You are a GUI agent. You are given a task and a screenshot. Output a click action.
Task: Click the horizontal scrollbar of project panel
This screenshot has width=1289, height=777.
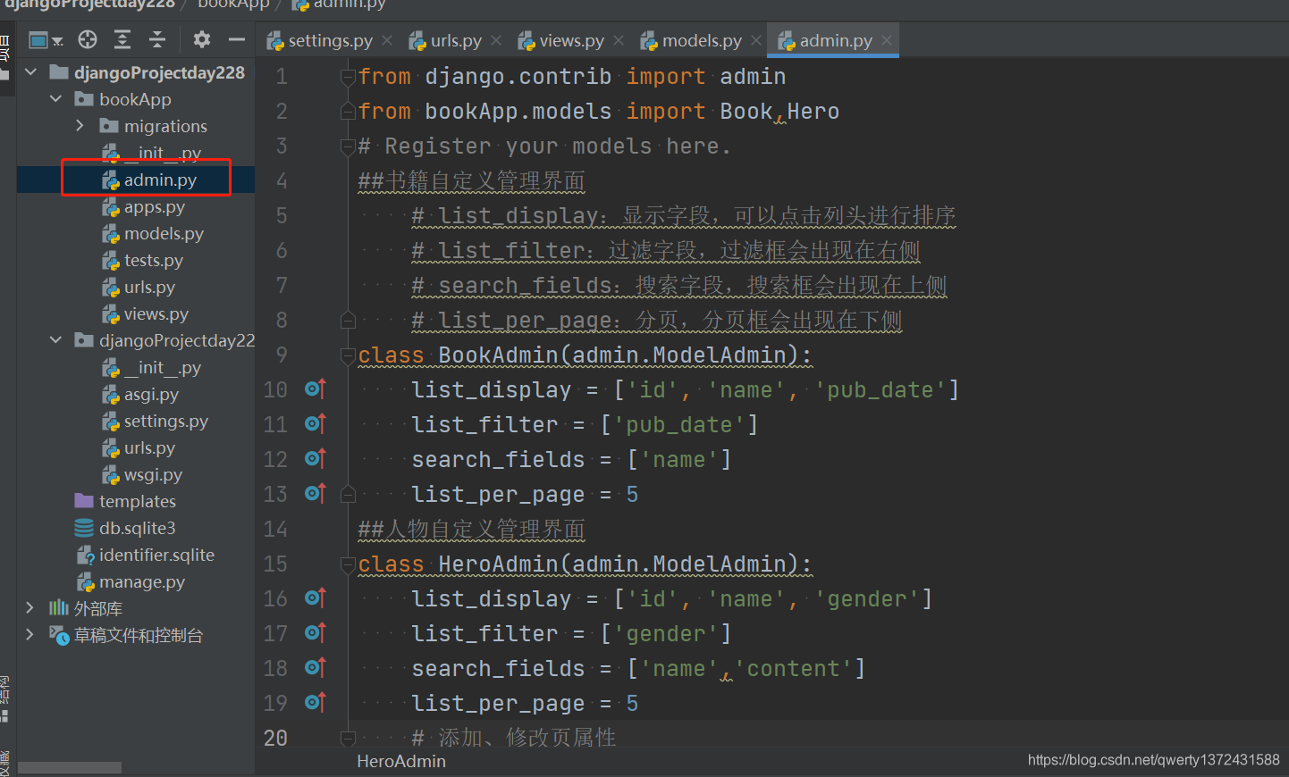(x=70, y=768)
